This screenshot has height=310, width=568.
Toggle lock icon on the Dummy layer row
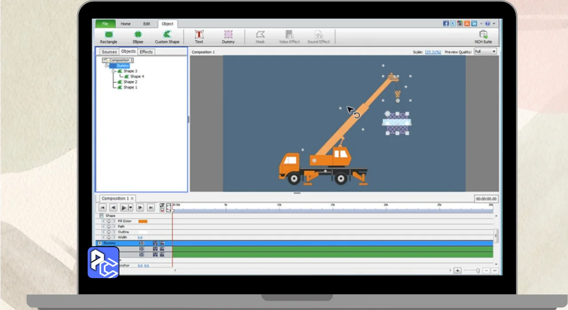162,243
